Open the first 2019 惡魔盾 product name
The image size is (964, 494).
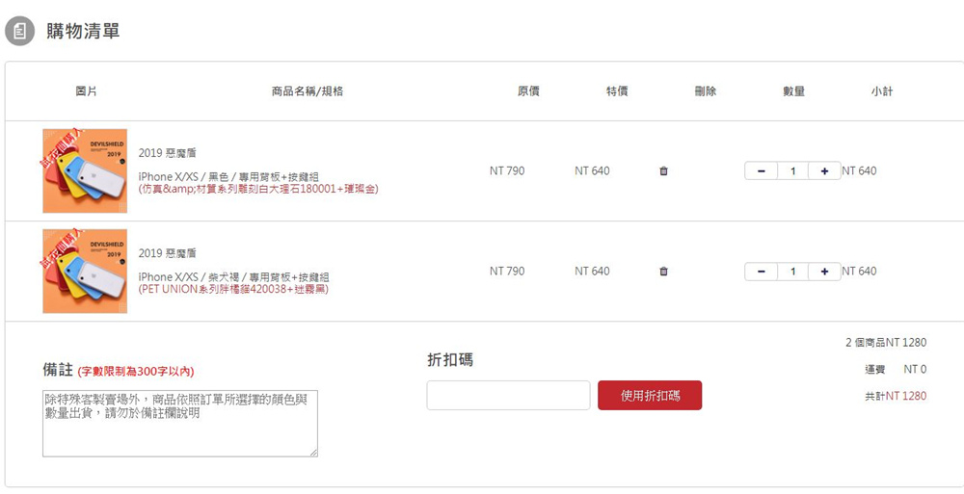point(167,153)
